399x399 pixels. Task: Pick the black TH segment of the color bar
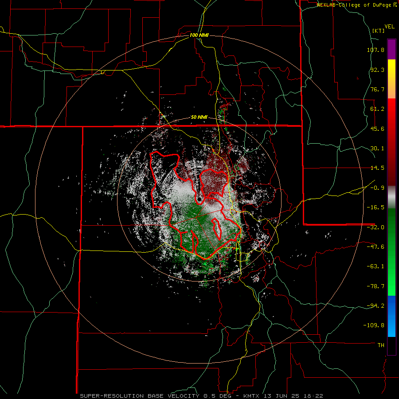pos(391,346)
